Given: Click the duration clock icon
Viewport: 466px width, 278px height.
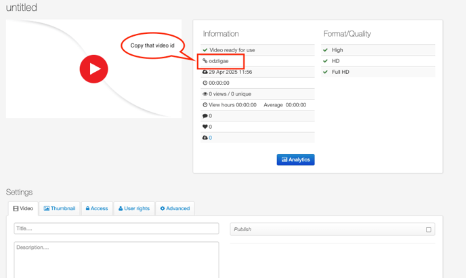Looking at the screenshot, I should click(205, 83).
